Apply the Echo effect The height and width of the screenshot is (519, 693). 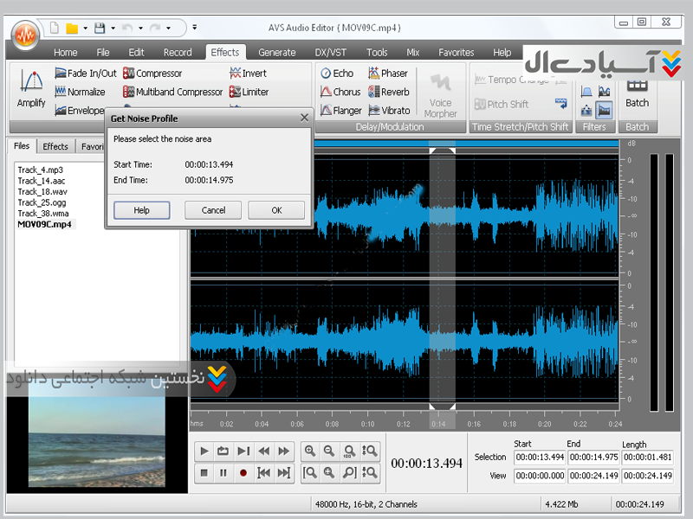pyautogui.click(x=337, y=74)
